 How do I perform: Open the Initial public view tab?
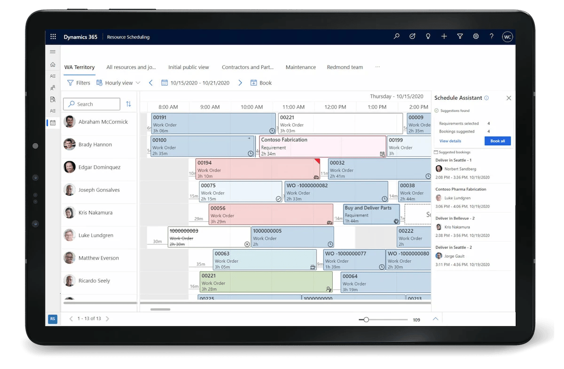pos(188,67)
